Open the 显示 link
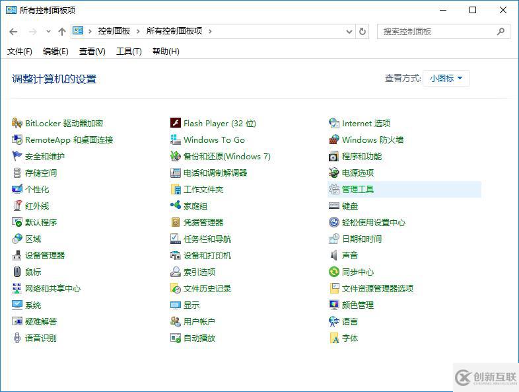This screenshot has width=519, height=392. coord(191,305)
